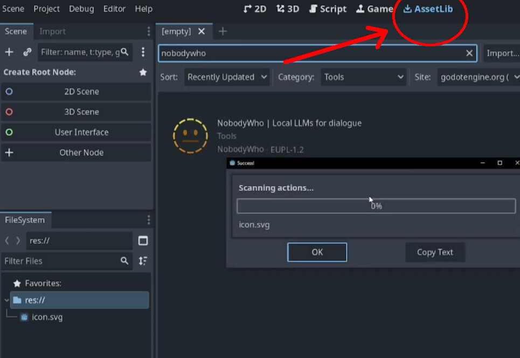
Task: Clear the asset search text
Action: point(469,53)
